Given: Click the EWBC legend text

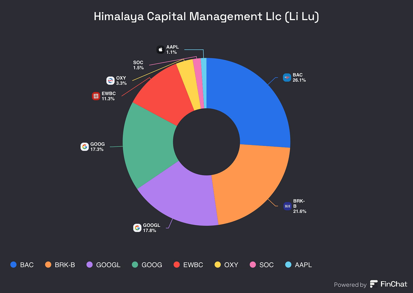Looking at the screenshot, I should [x=193, y=265].
